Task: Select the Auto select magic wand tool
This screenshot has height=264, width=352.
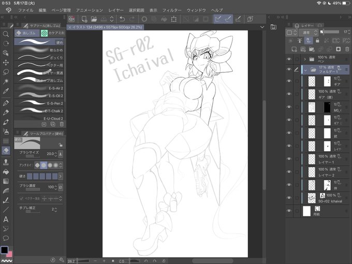Action: [x=6, y=81]
